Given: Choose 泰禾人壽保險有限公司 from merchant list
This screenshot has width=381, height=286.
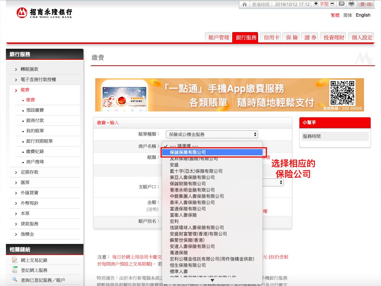Looking at the screenshot, I should coord(212,203).
